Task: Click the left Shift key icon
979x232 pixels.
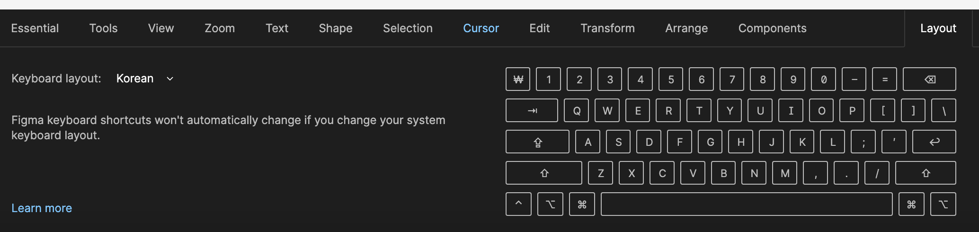Action: [x=544, y=173]
